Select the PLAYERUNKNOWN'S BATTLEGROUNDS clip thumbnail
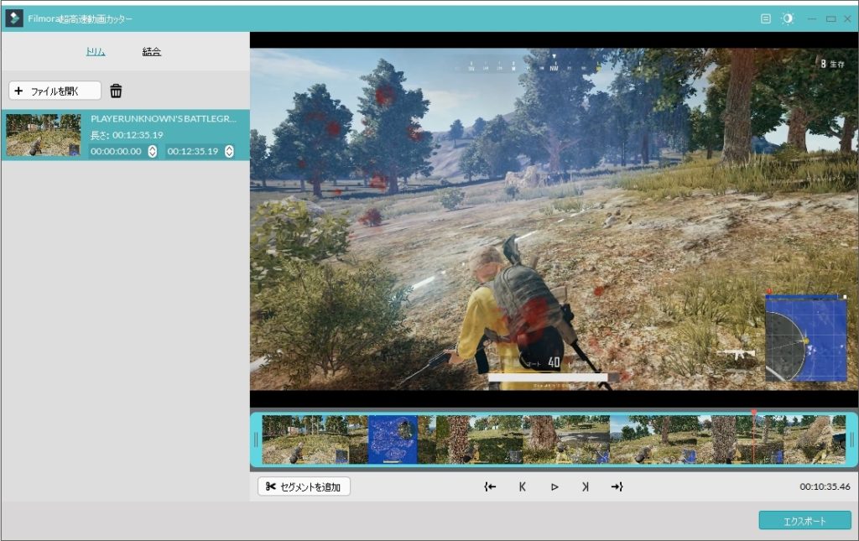The image size is (859, 541). [x=44, y=135]
